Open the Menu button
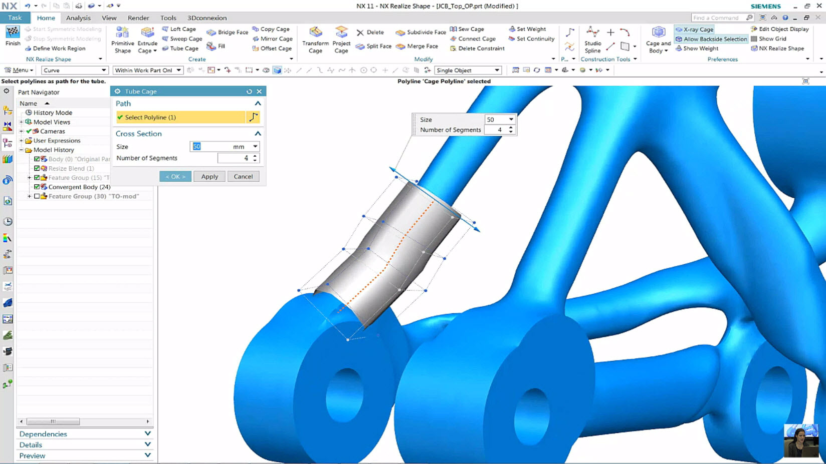The image size is (826, 464). click(19, 70)
